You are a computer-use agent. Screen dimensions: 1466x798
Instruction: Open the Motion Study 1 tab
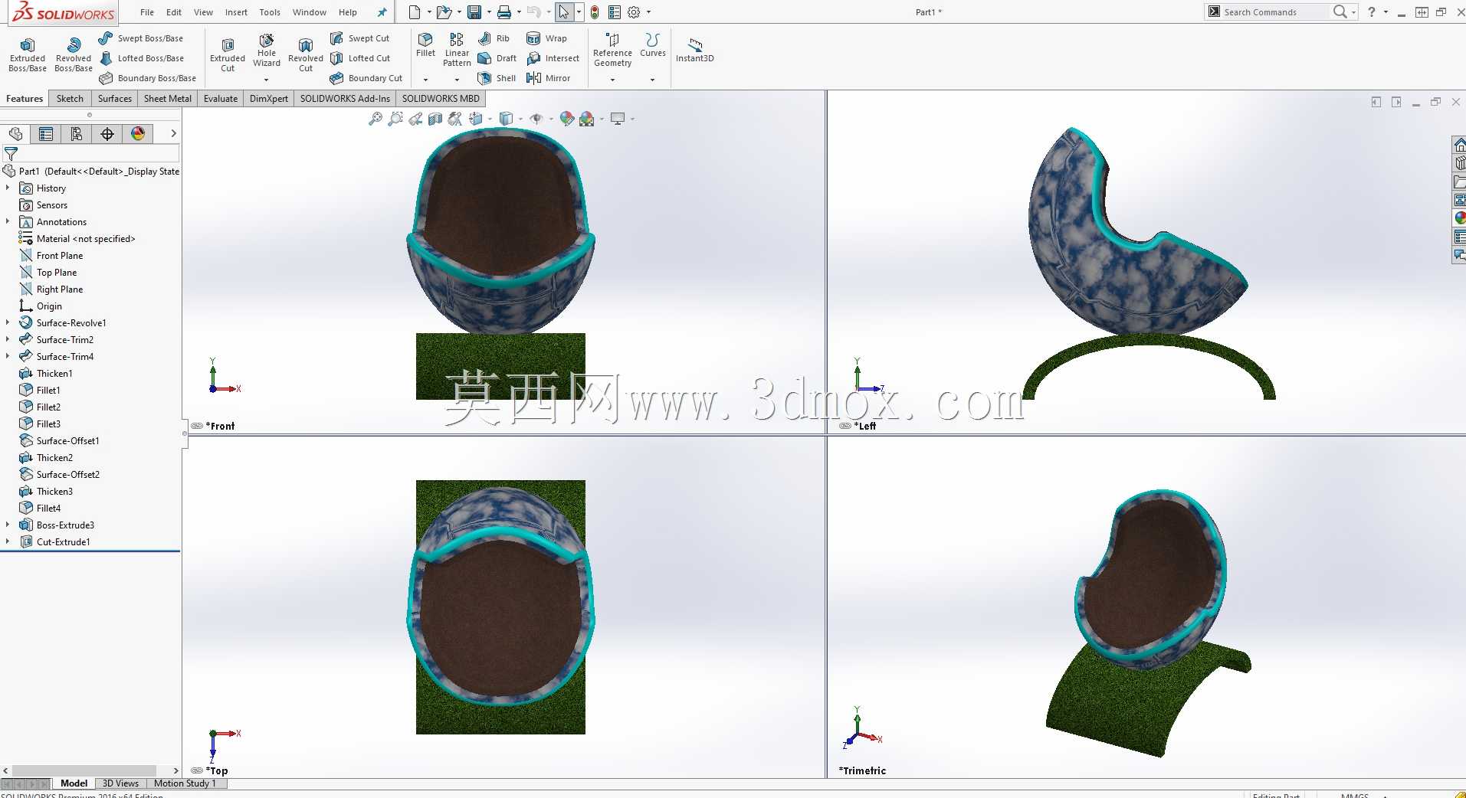[185, 783]
